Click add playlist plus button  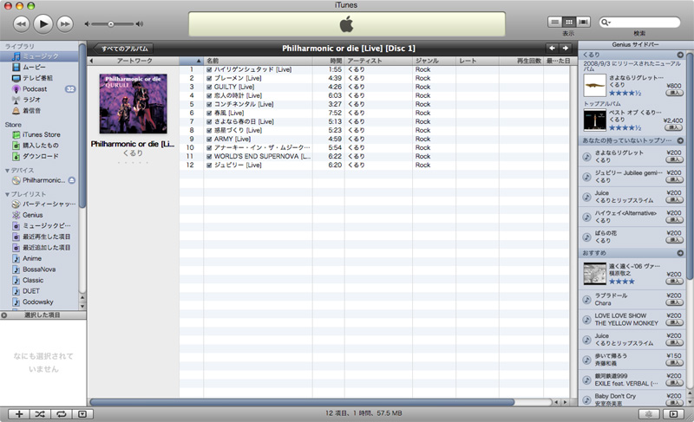19,414
